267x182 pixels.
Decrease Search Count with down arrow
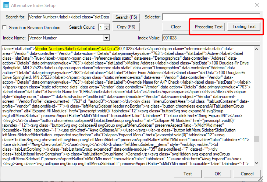pos(107,29)
